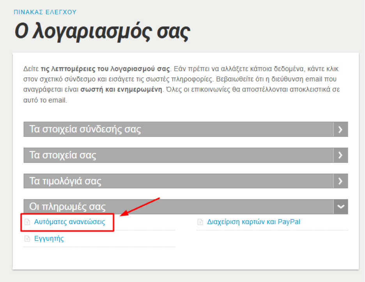365x282 pixels.
Task: Expand the Τα τιμολόγιά σας section header
Action: coord(186,181)
